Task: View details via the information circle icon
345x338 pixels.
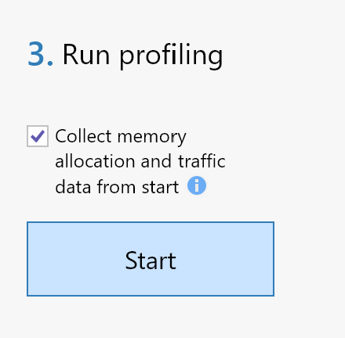Action: point(197,185)
